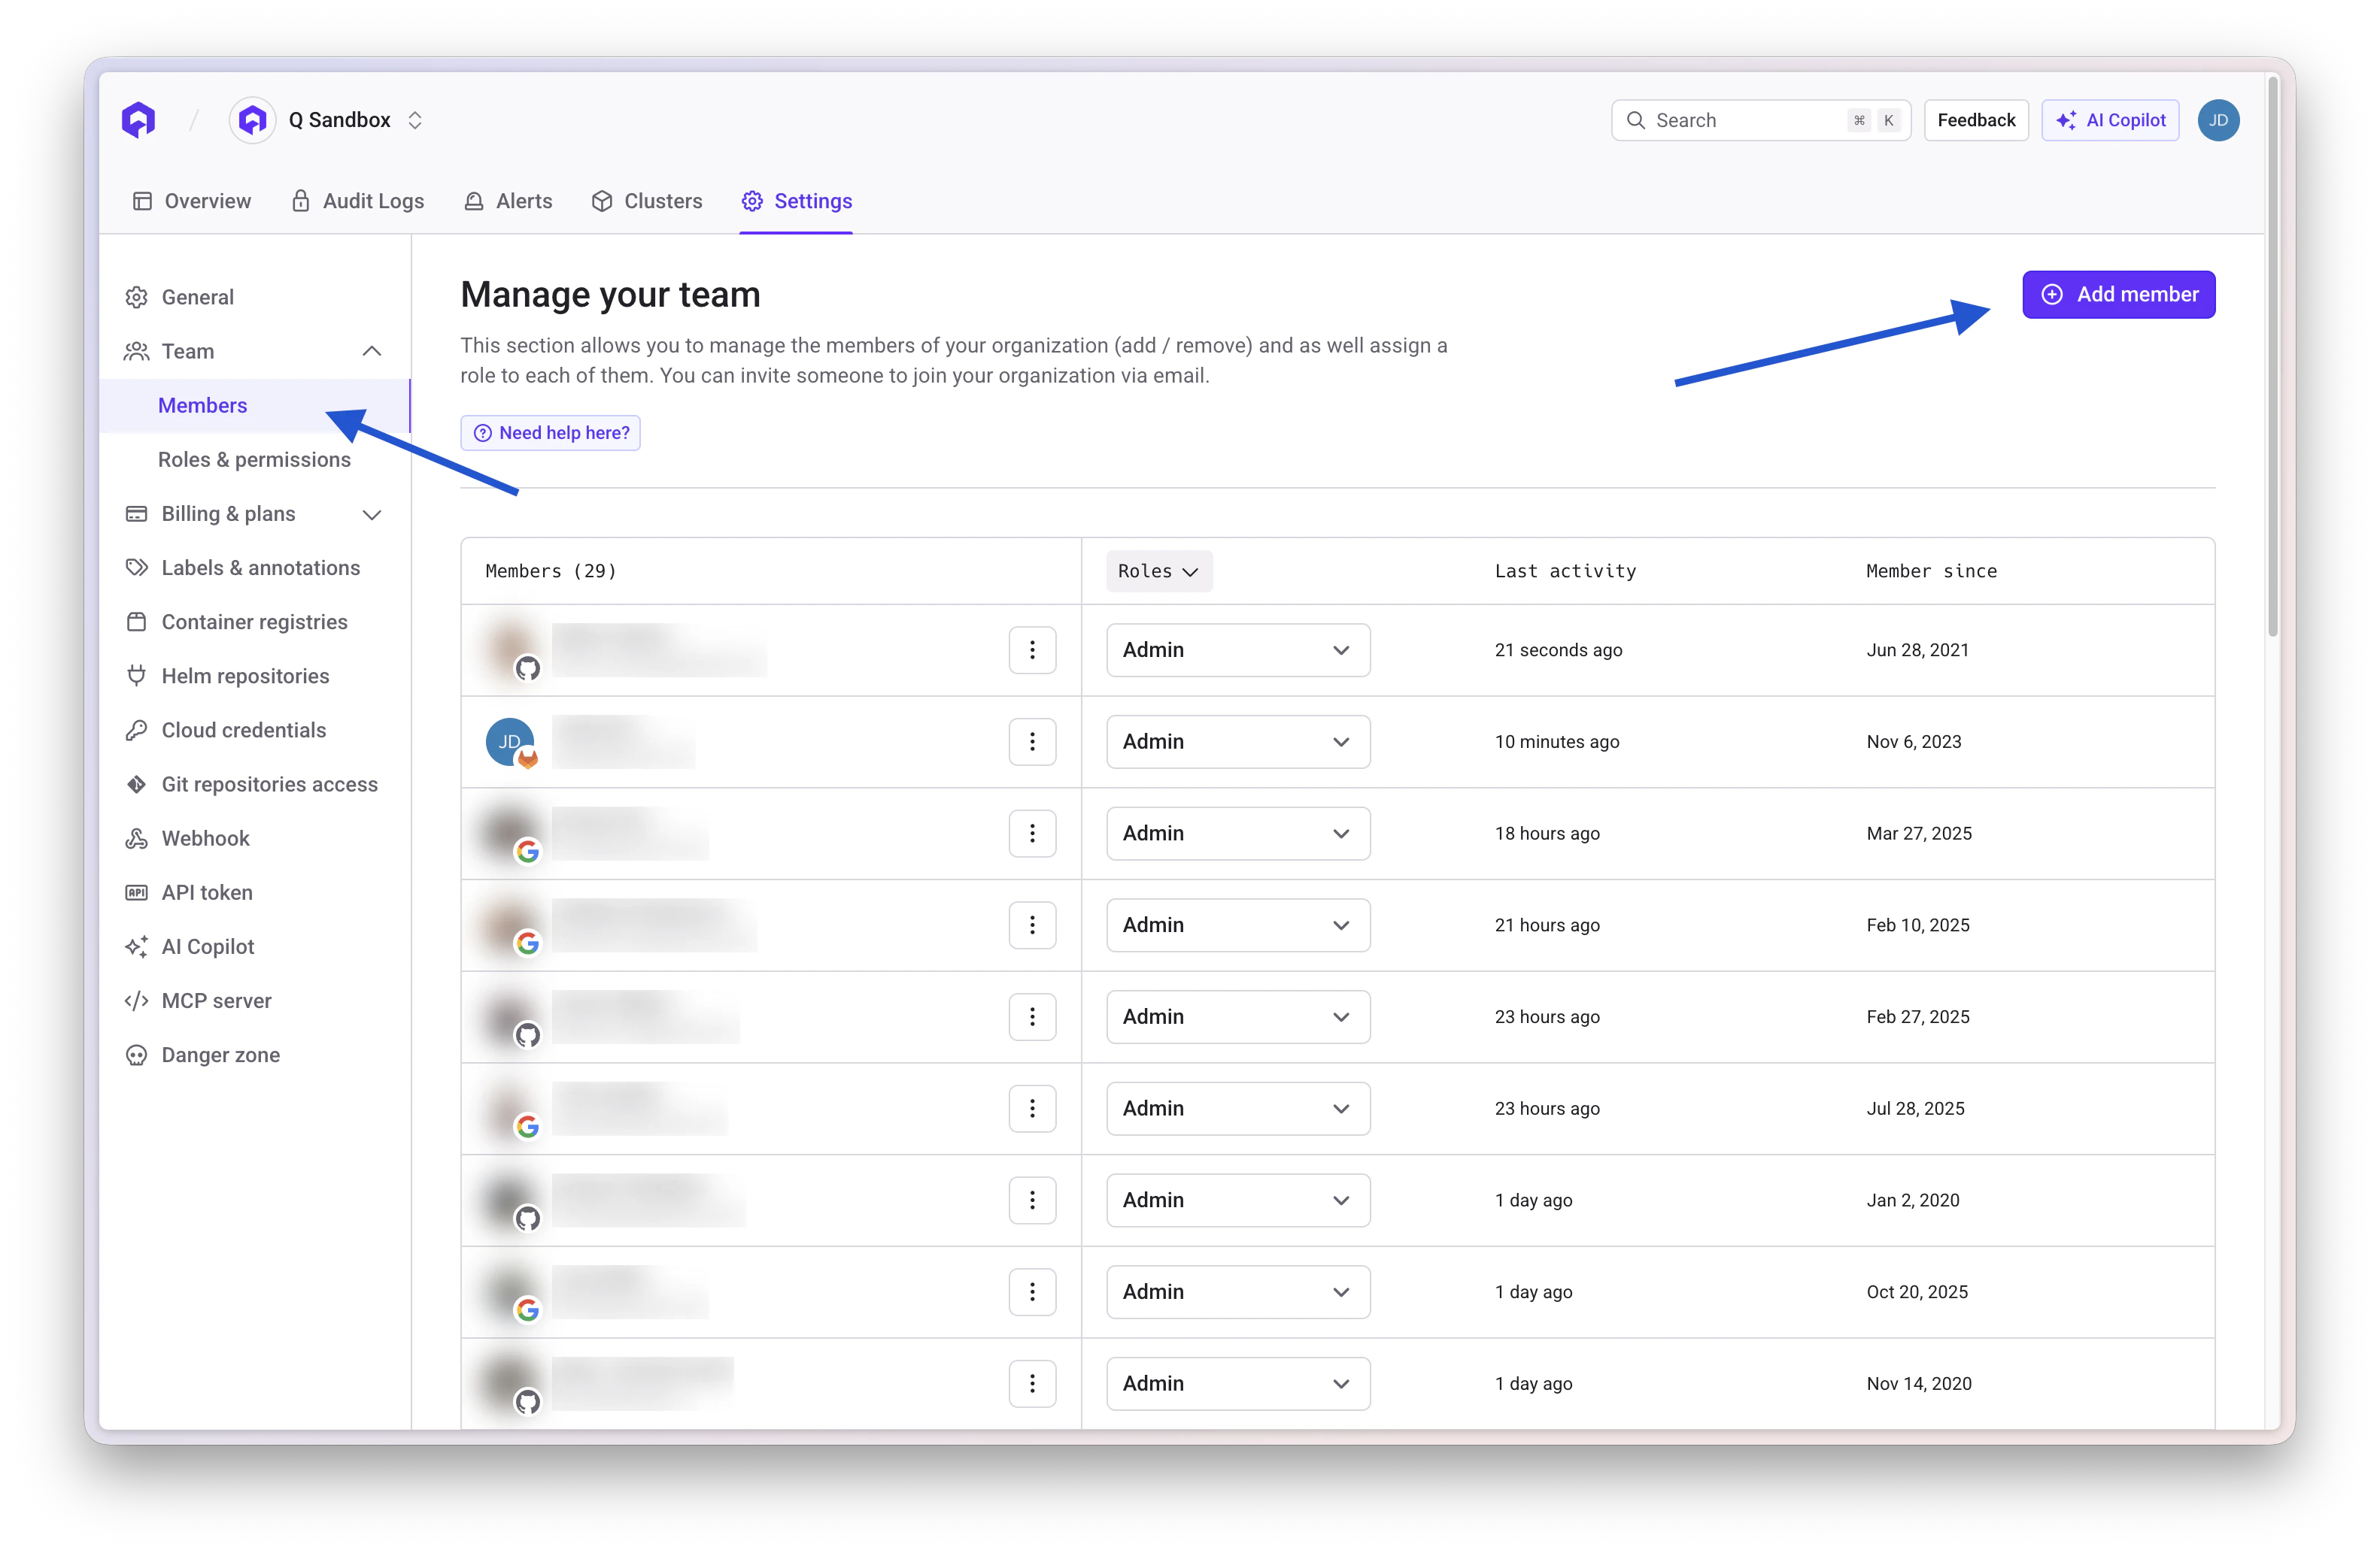Open AI Copilot from top bar
2380x1556 pixels.
coord(2110,120)
